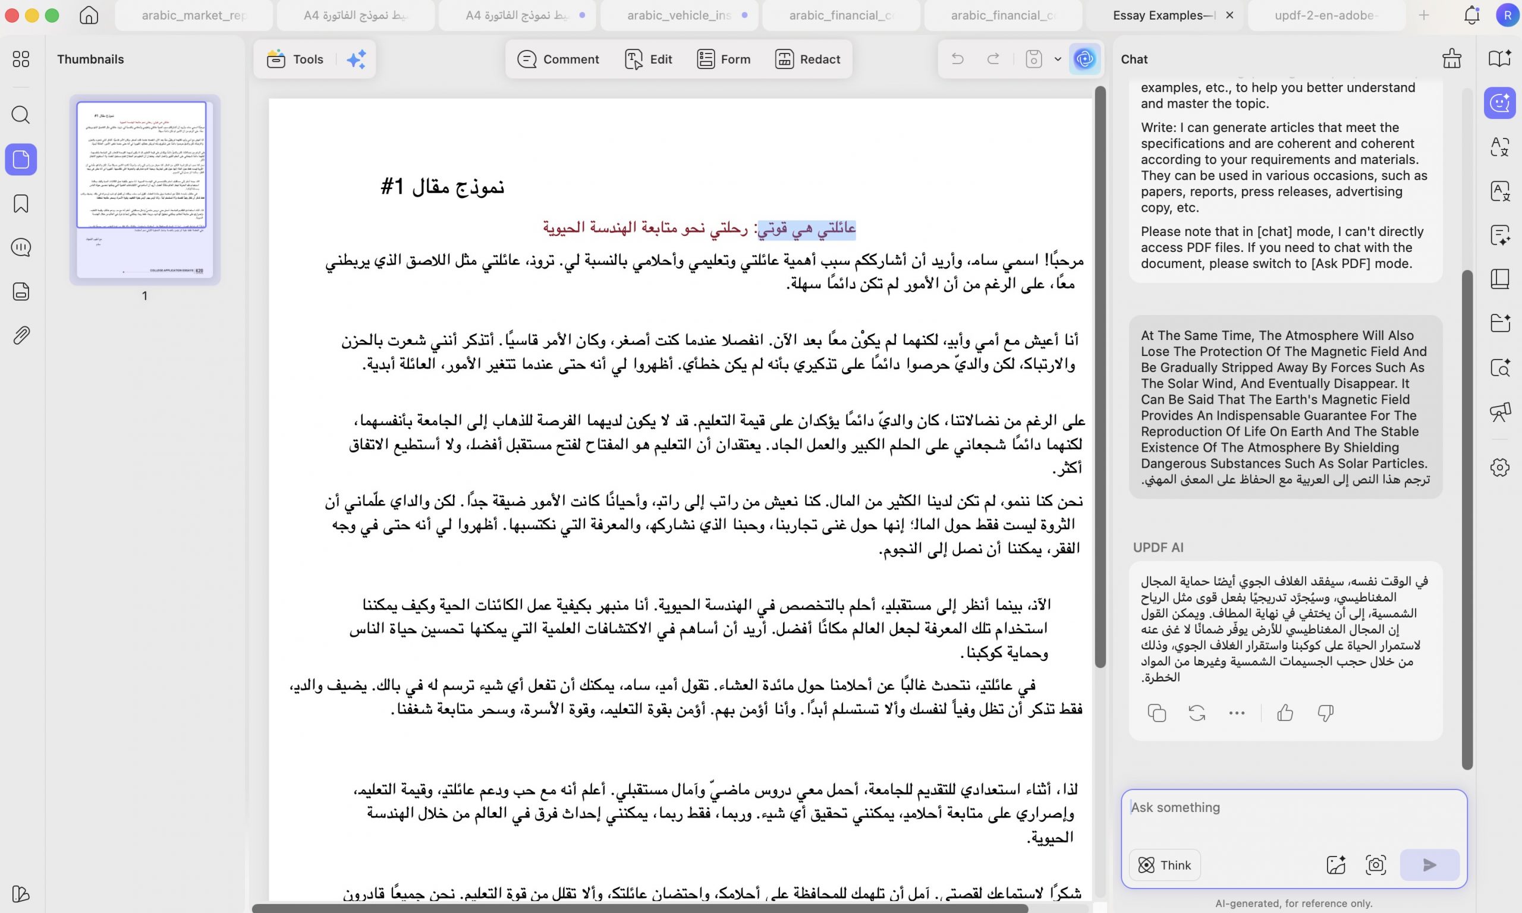Image resolution: width=1522 pixels, height=913 pixels.
Task: Click the first translate icon in right sidebar
Action: (x=1500, y=147)
